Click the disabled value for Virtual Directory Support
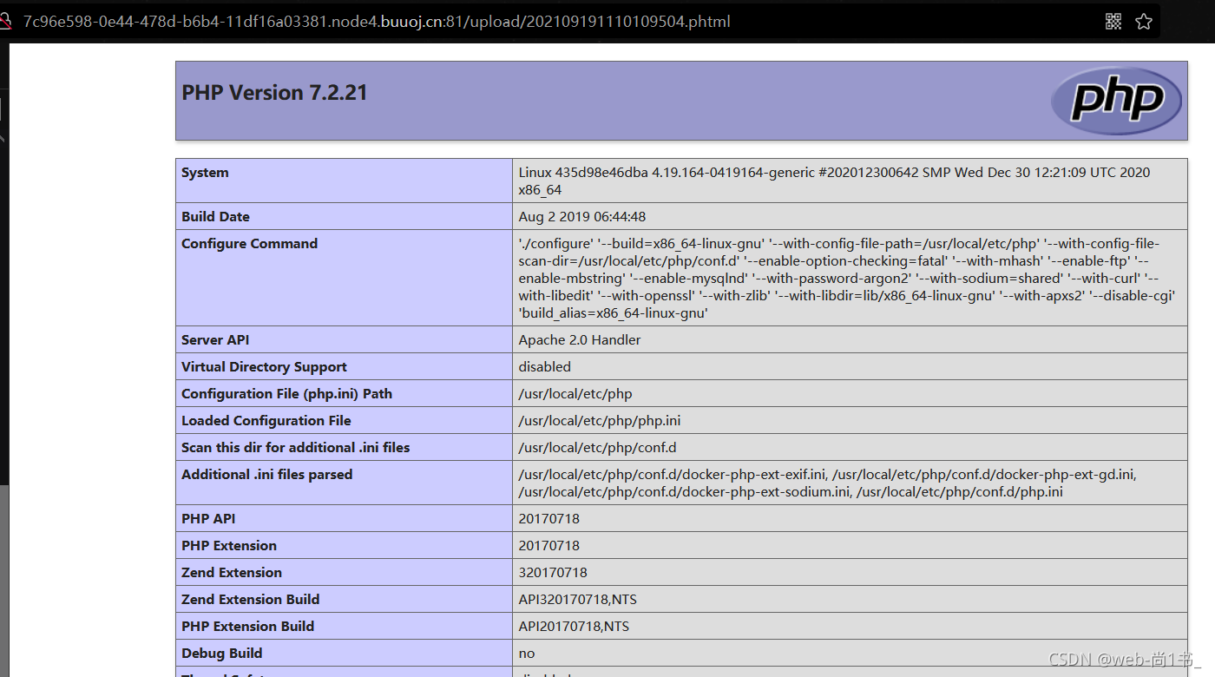Viewport: 1215px width, 677px height. point(545,367)
